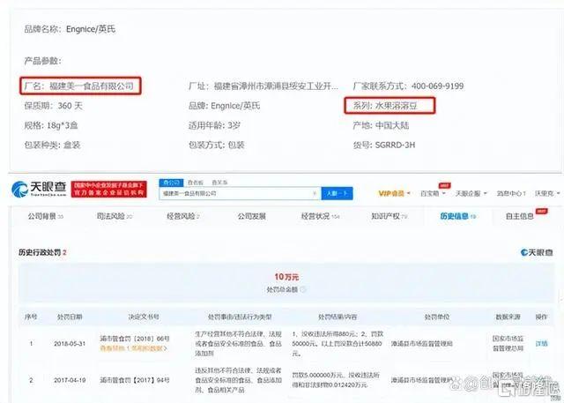This screenshot has height=403, width=564.
Task: Click the contact number 400-069-9199
Action: [437, 86]
